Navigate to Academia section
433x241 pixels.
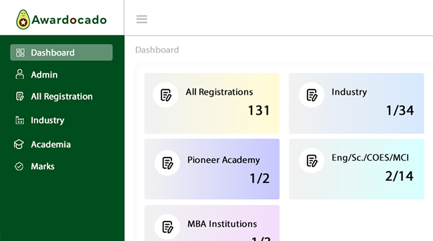click(x=51, y=144)
